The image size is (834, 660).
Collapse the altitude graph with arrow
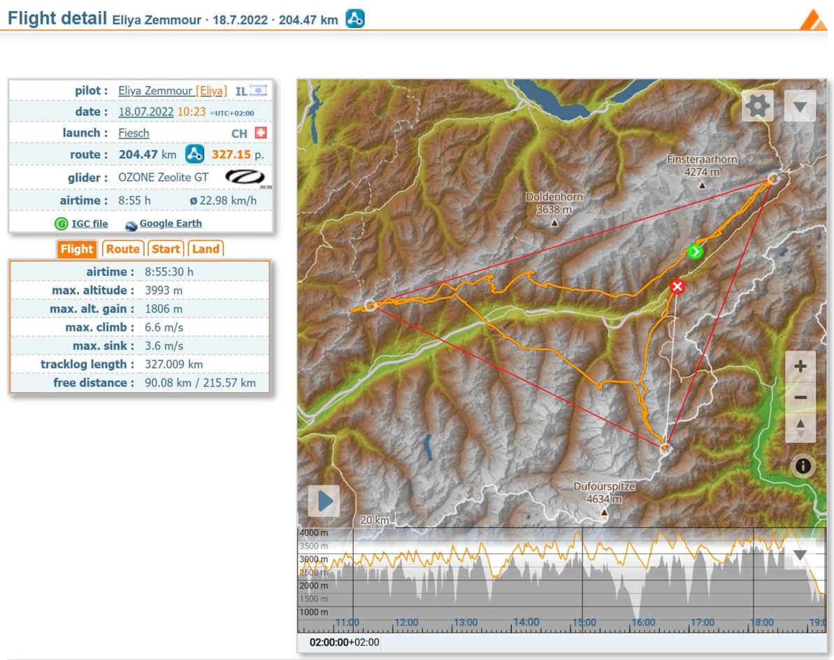pyautogui.click(x=800, y=555)
